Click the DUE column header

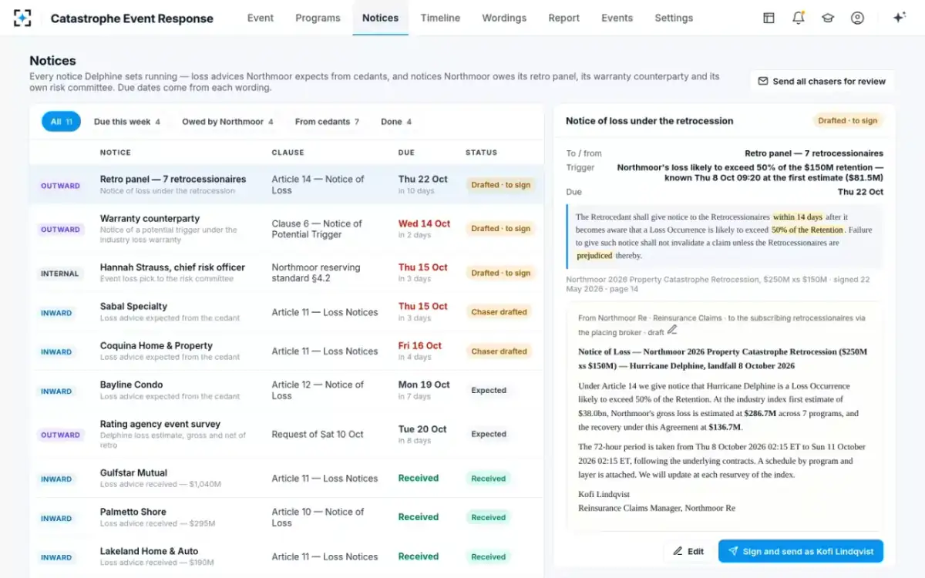[x=406, y=153]
